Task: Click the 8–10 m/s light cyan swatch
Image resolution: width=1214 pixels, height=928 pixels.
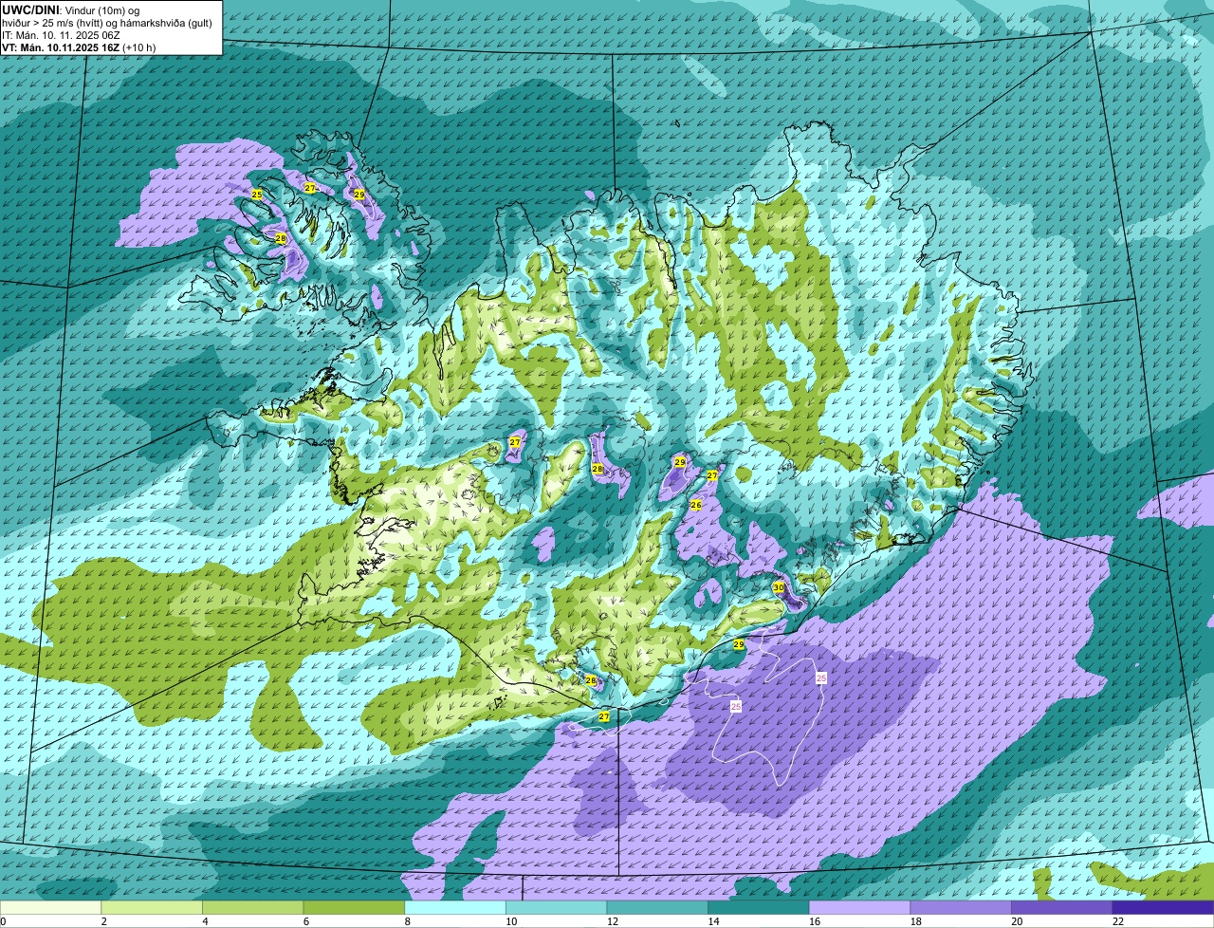Action: point(455,907)
